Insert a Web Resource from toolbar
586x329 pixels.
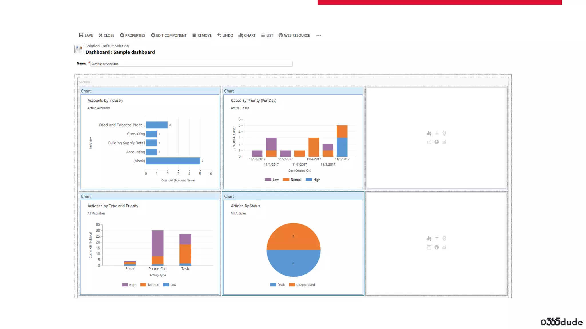click(x=294, y=35)
